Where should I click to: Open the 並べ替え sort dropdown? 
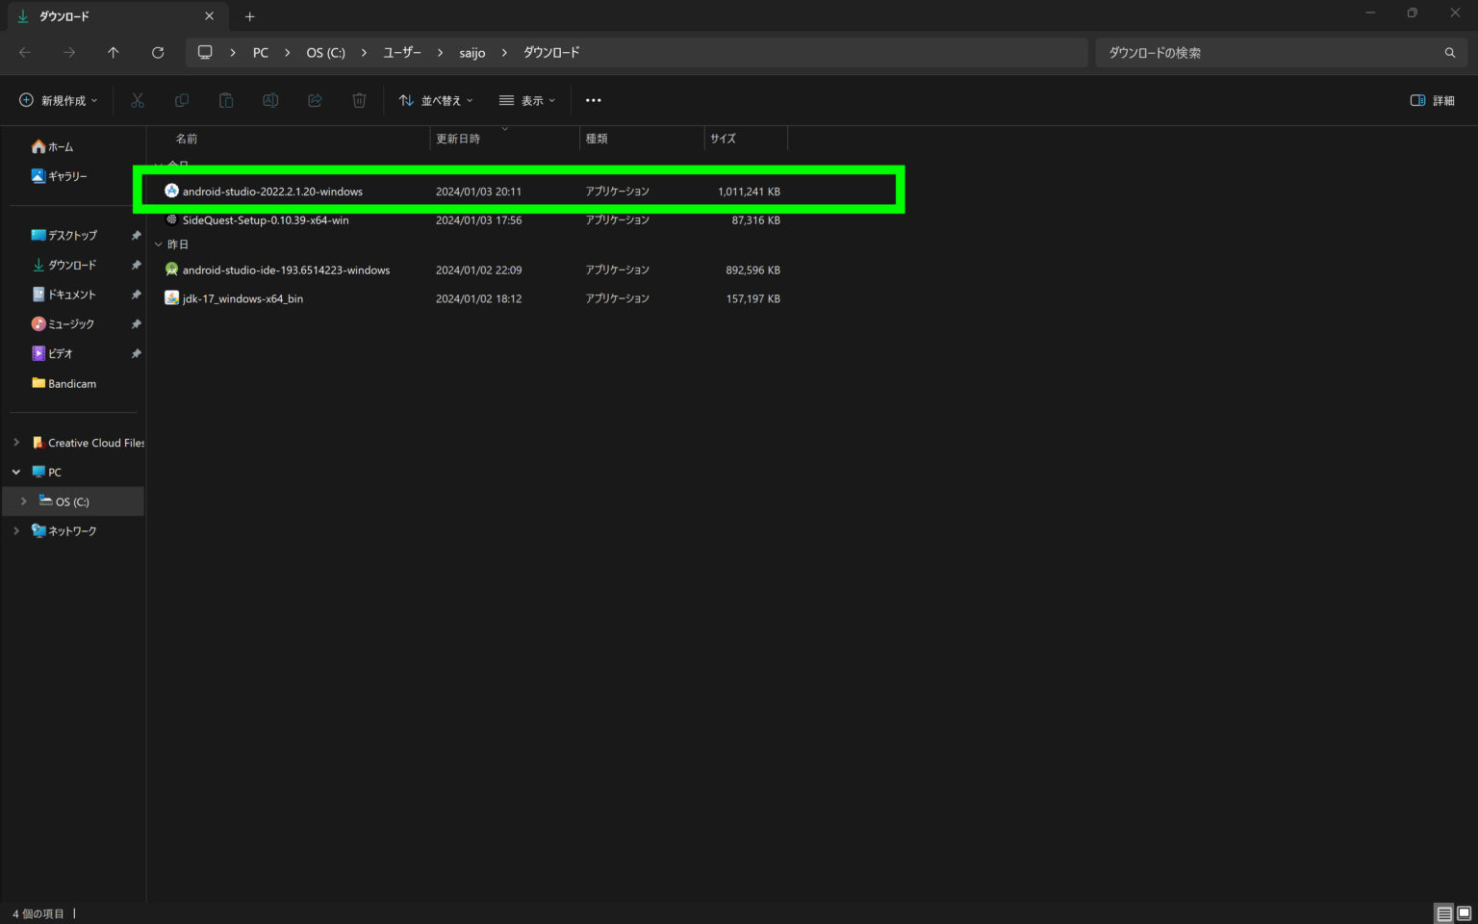click(436, 100)
